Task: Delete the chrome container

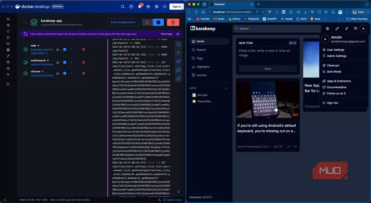Action: tap(83, 73)
